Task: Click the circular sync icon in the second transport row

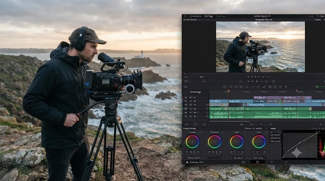Action: coord(266,81)
